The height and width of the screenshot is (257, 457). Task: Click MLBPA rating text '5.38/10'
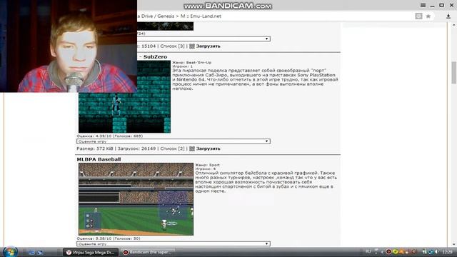click(x=104, y=238)
